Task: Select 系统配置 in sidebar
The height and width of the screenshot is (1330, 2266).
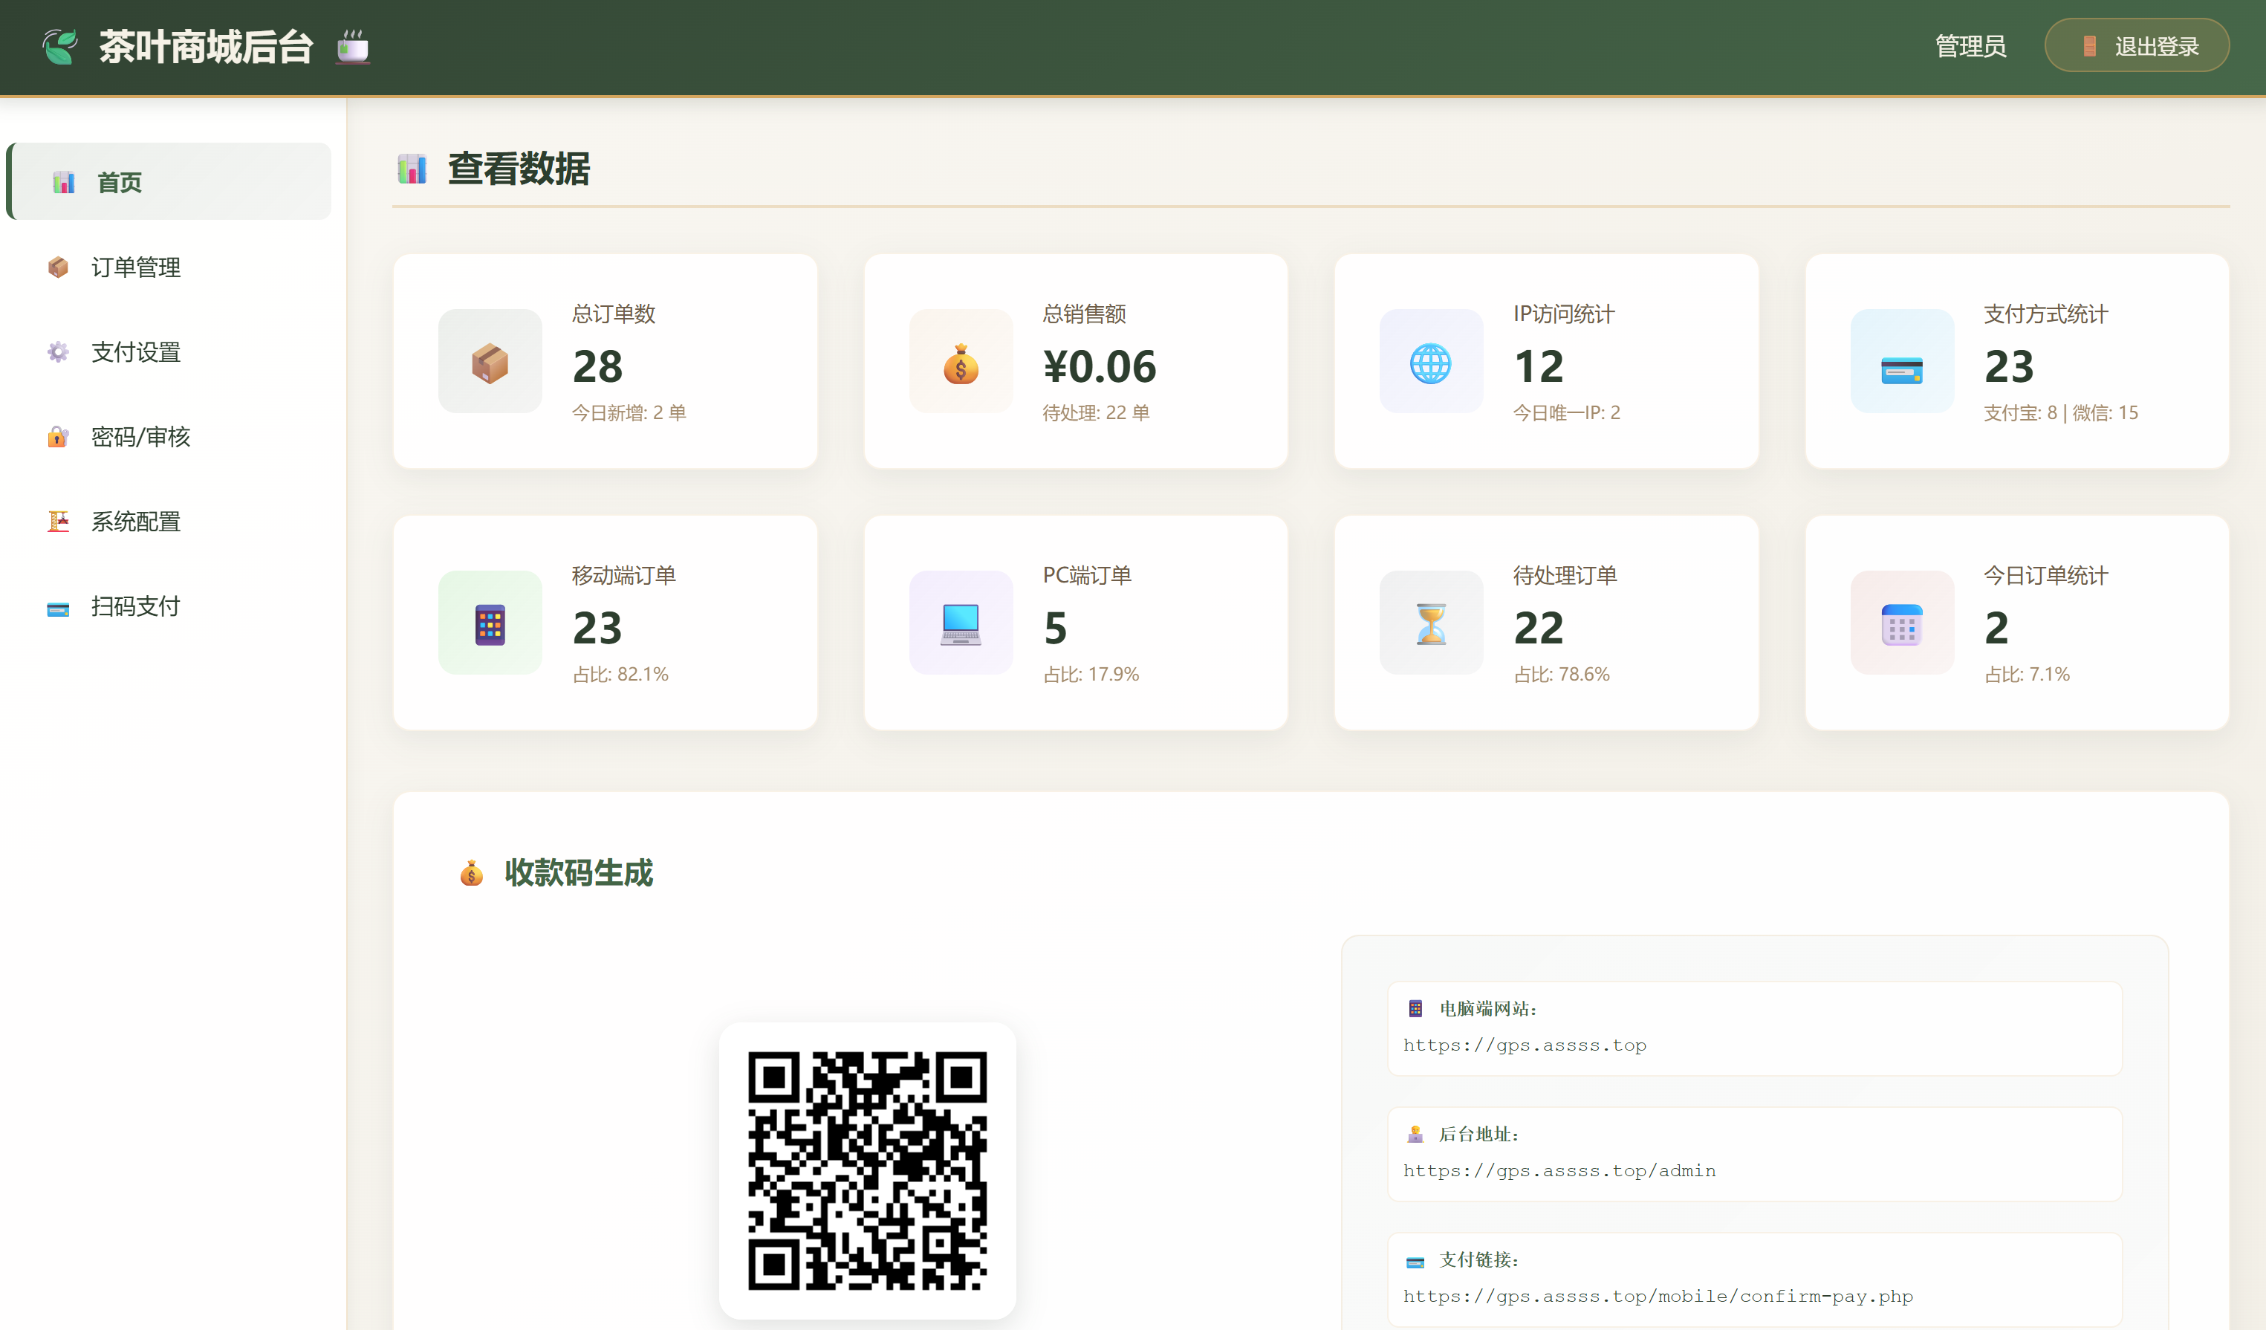Action: pyautogui.click(x=136, y=522)
